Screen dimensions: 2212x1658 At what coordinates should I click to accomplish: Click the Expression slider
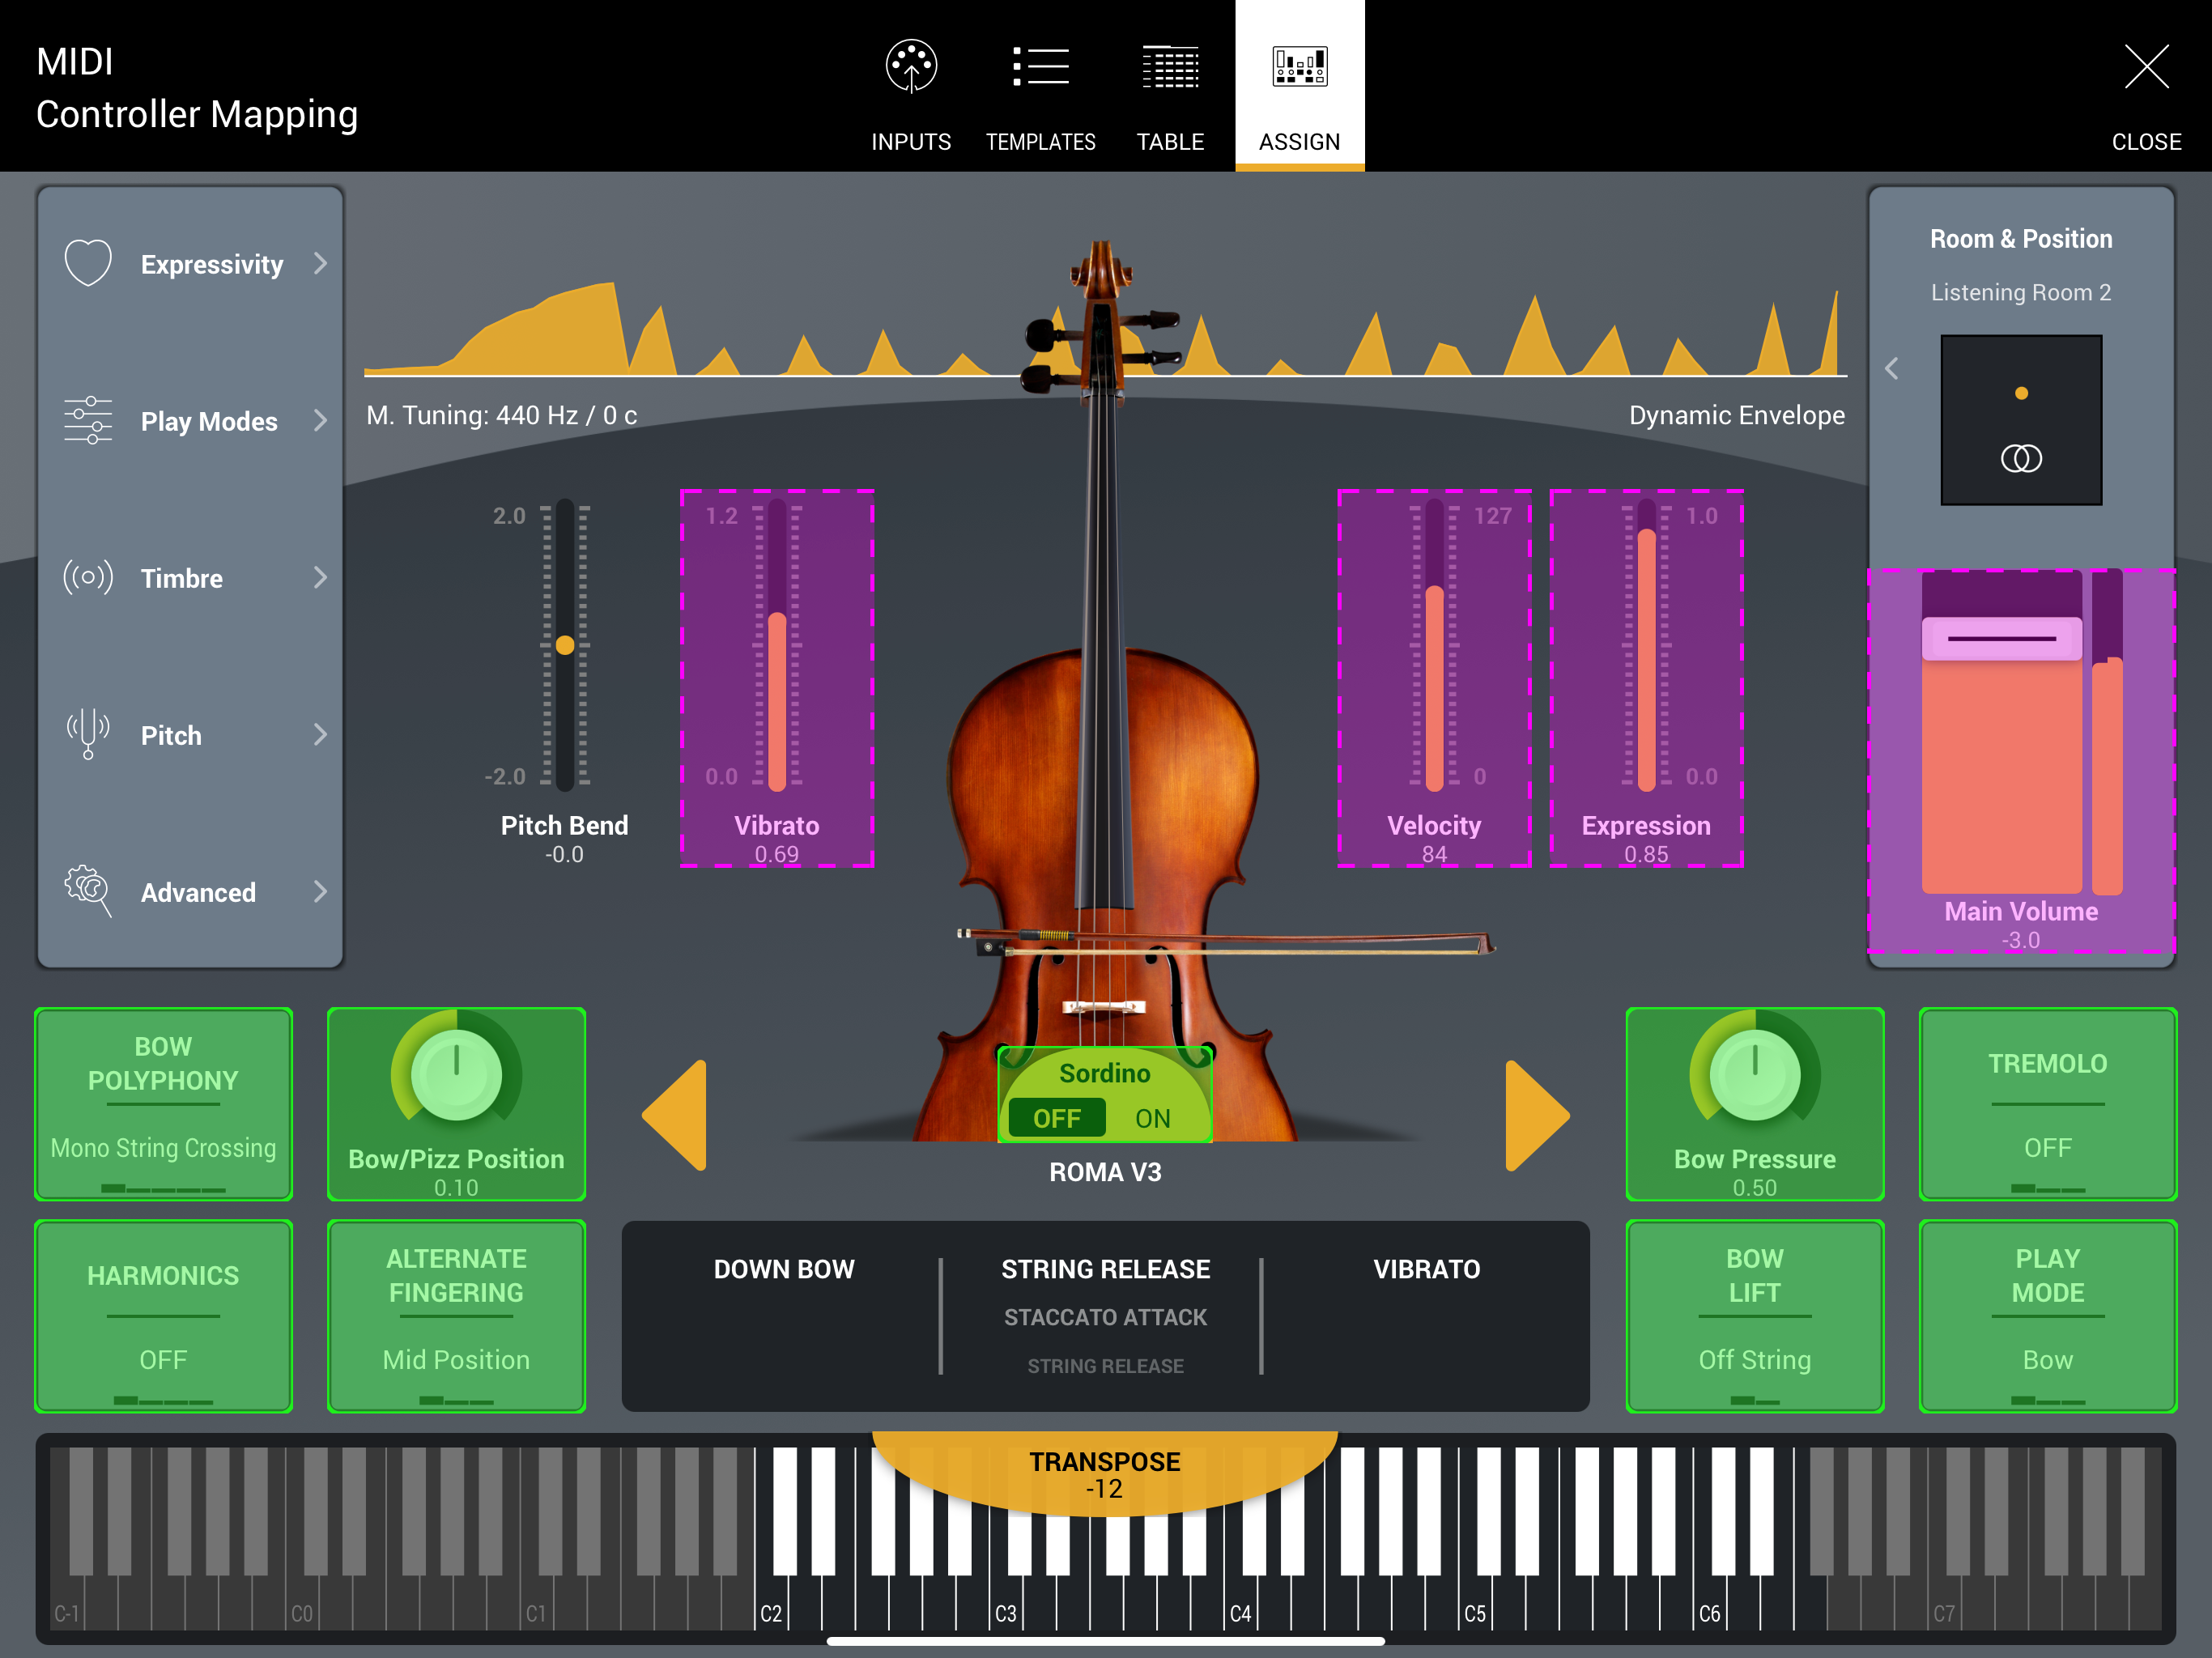pos(1646,647)
